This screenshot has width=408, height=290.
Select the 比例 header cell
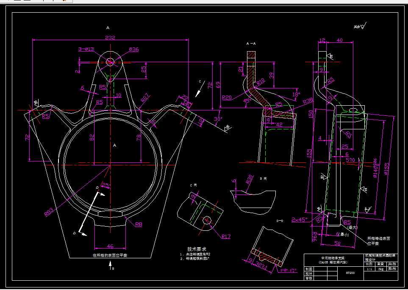coord(369,264)
